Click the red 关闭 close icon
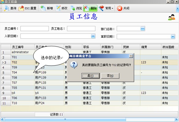Viewport: 179px width, 122px height. [x=120, y=8]
